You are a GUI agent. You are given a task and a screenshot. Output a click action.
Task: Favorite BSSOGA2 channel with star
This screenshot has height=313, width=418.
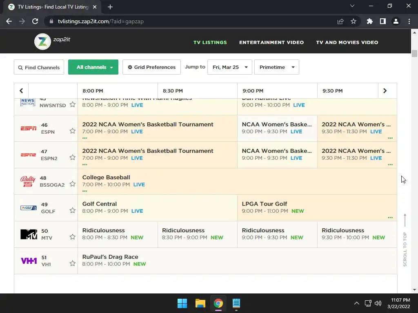pos(73,184)
